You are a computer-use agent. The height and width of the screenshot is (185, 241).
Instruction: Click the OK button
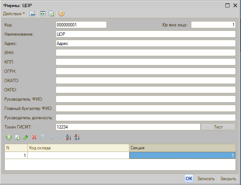pos(189,179)
